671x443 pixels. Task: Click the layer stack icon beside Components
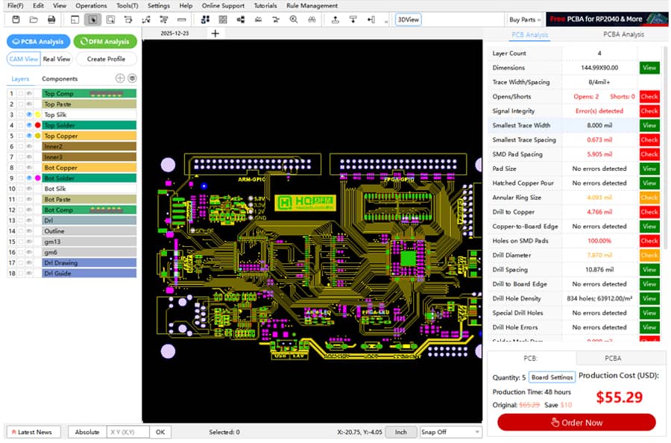(132, 78)
